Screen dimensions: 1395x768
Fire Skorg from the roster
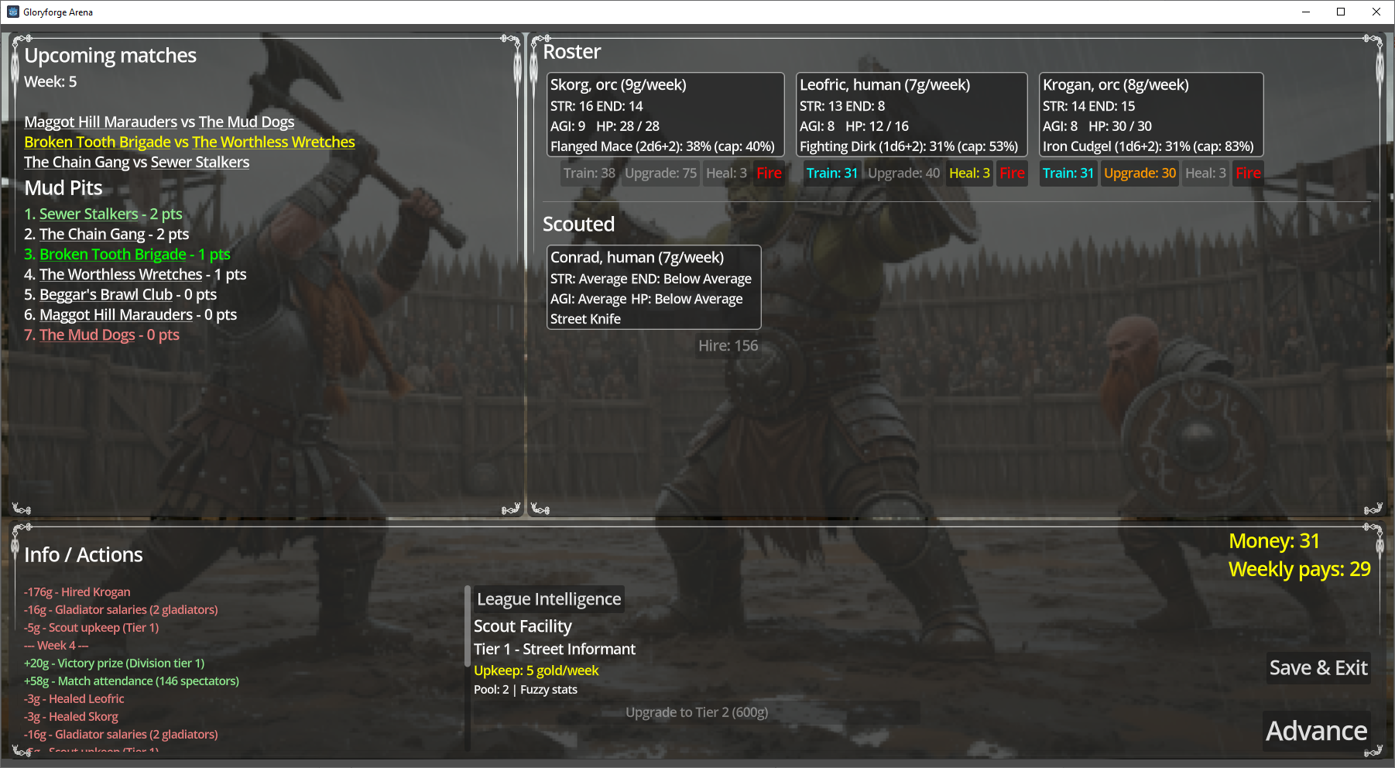(x=769, y=173)
